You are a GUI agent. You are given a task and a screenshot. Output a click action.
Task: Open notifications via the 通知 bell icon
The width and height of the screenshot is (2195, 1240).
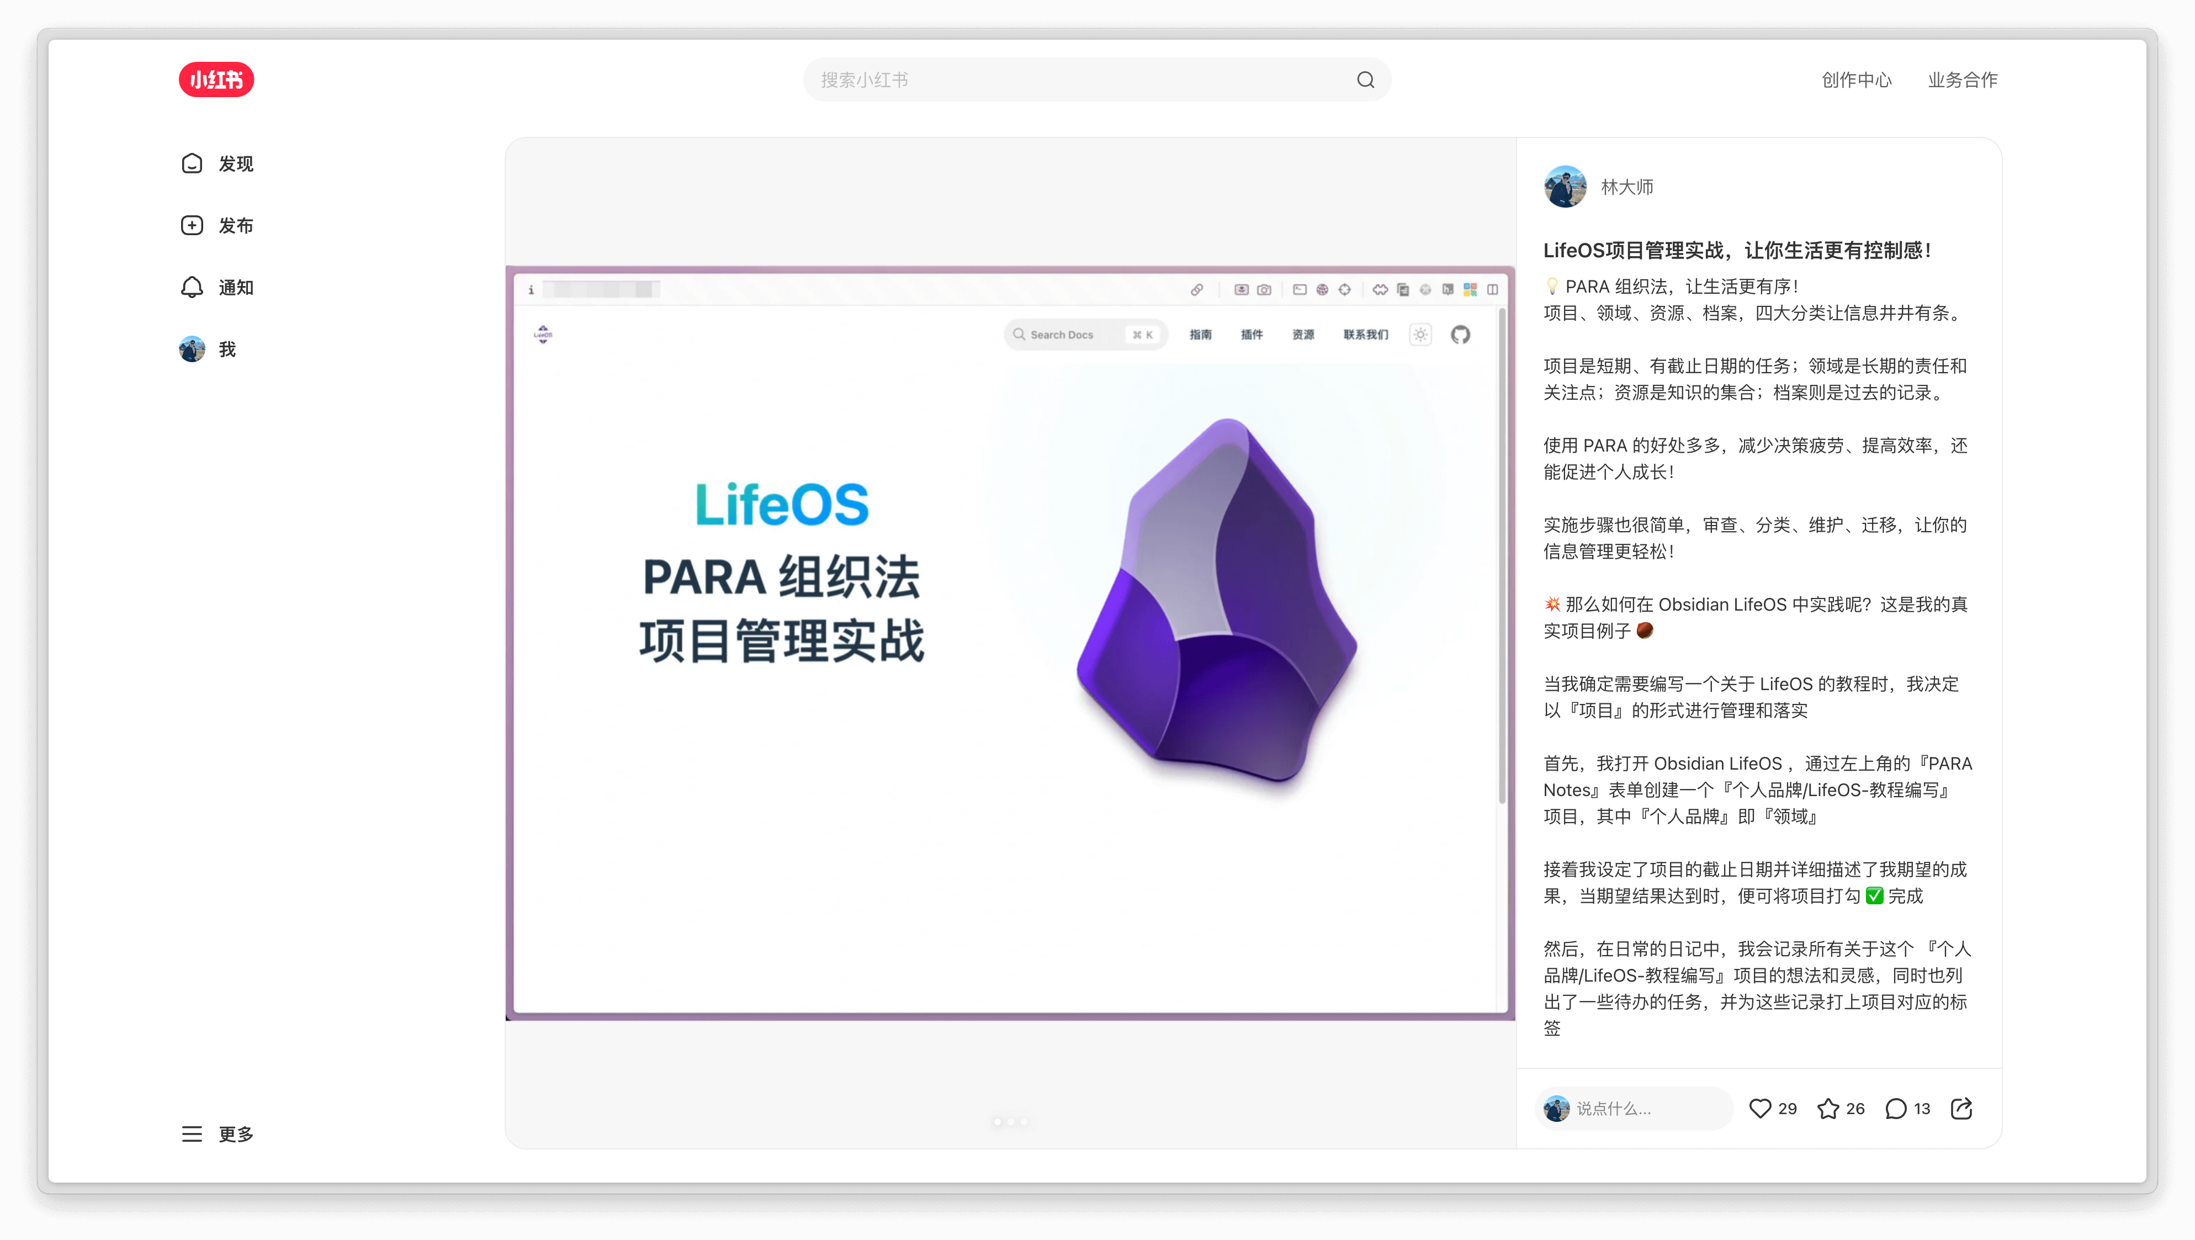[x=192, y=287]
